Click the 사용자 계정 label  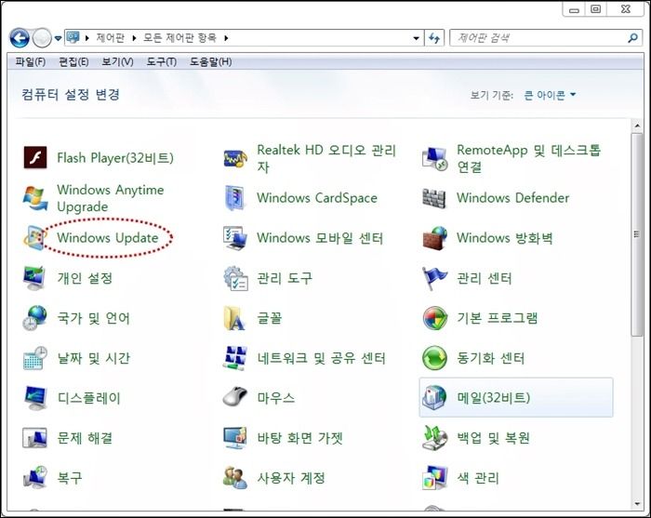point(291,478)
